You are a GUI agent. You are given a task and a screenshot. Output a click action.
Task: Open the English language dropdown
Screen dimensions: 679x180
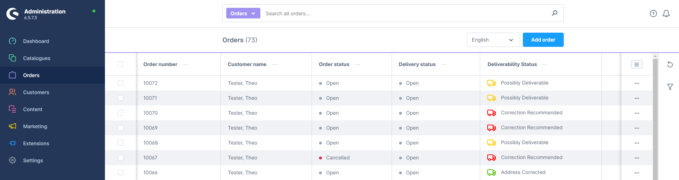coord(493,40)
